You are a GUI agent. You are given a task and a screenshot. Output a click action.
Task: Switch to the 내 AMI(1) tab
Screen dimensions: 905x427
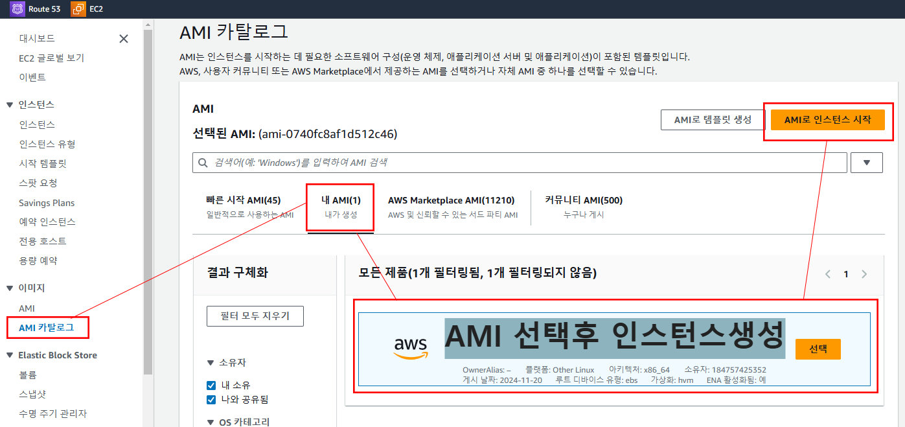(x=341, y=207)
